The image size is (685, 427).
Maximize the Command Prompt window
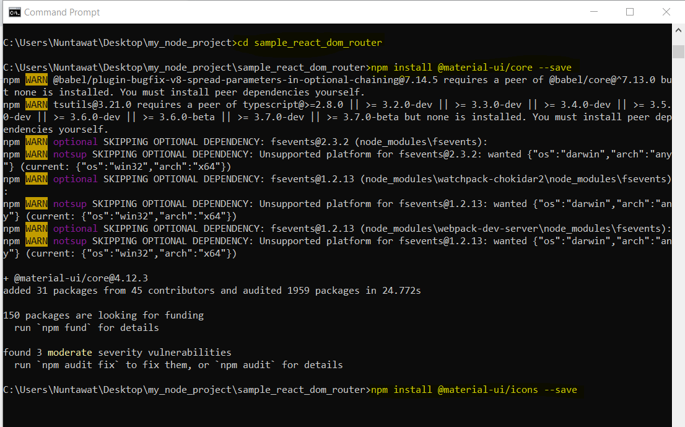pyautogui.click(x=630, y=12)
